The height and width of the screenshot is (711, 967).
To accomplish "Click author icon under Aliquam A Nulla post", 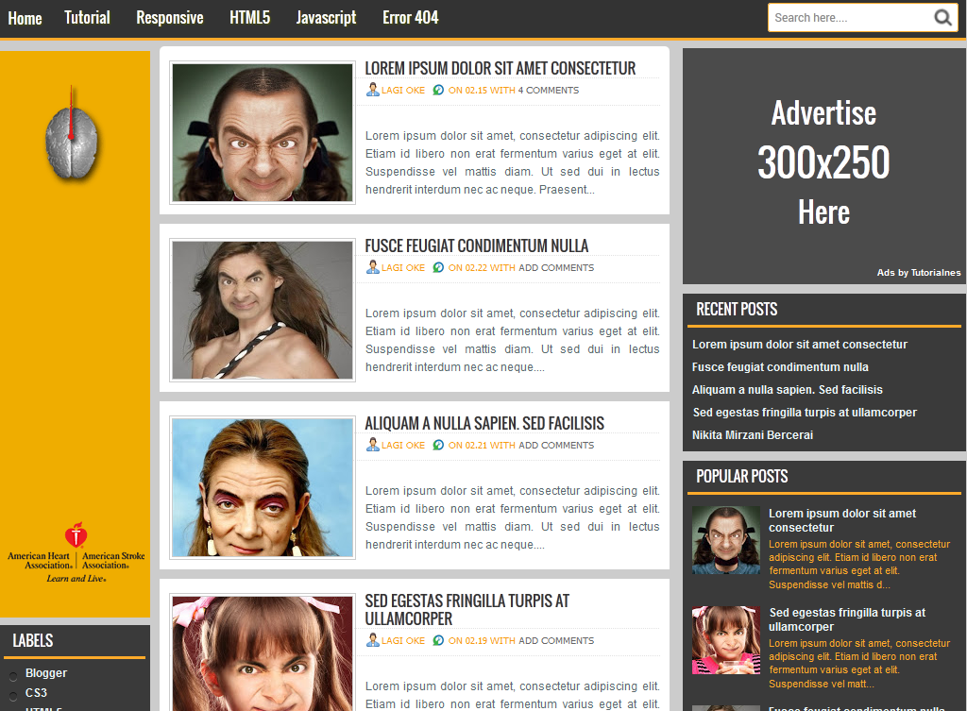I will [x=372, y=445].
